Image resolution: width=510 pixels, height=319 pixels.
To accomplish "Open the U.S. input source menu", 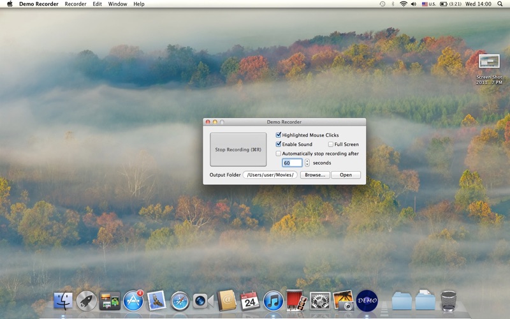I will coord(428,4).
